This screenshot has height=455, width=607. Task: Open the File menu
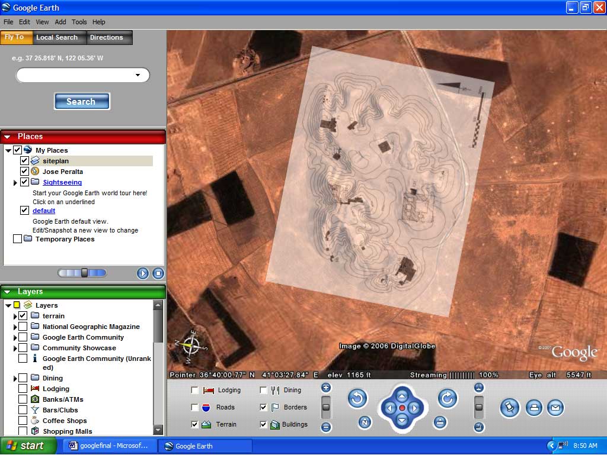click(x=8, y=22)
